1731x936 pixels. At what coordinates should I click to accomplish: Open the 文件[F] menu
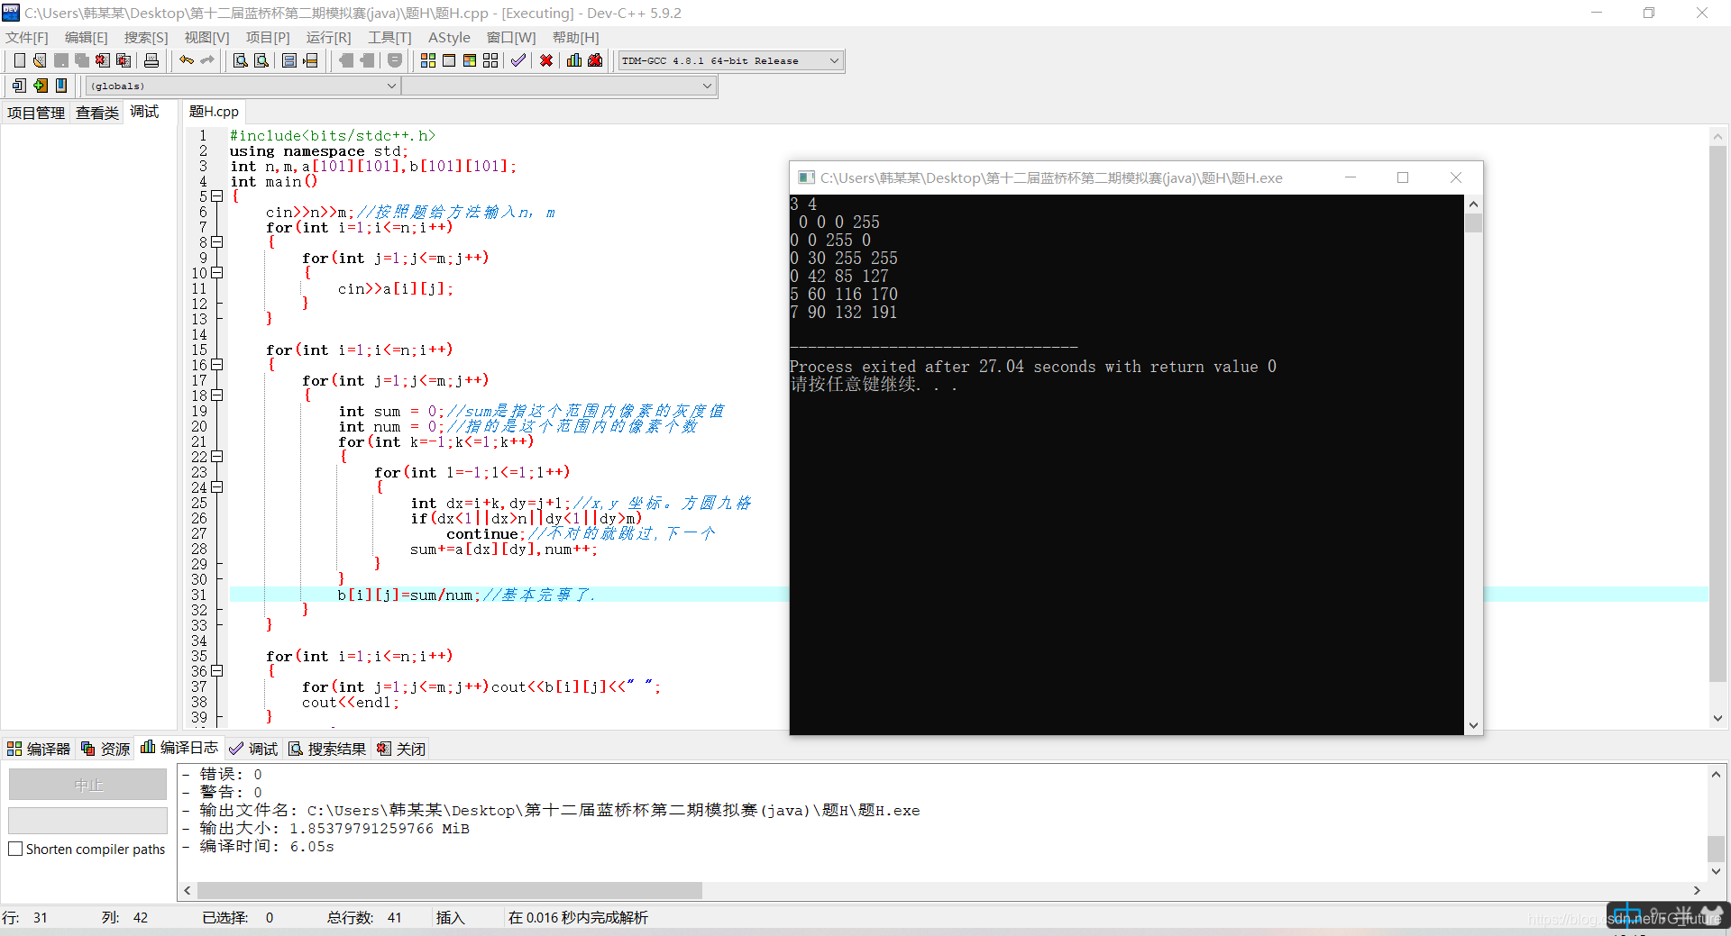coord(27,37)
